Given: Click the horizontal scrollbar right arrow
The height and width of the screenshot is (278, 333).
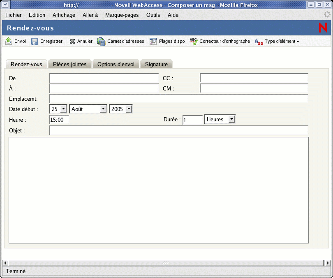Looking at the screenshot, I should click(328, 263).
